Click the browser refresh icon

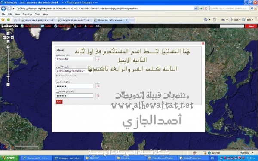click(200, 9)
